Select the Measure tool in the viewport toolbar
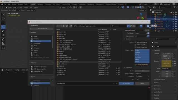This screenshot has height=100, width=178. coord(3,44)
